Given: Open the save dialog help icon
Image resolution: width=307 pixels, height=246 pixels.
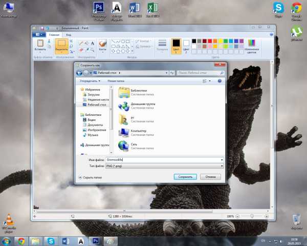Looking at the screenshot, I should pos(220,81).
